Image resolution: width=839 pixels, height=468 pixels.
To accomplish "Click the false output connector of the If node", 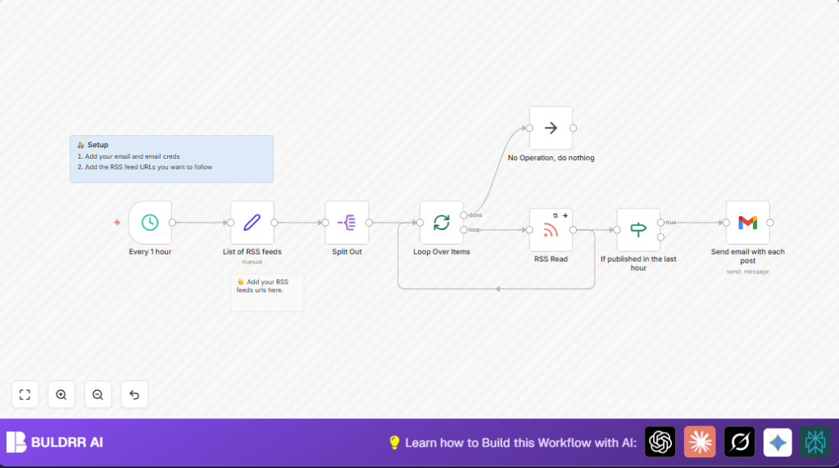I will coord(660,237).
